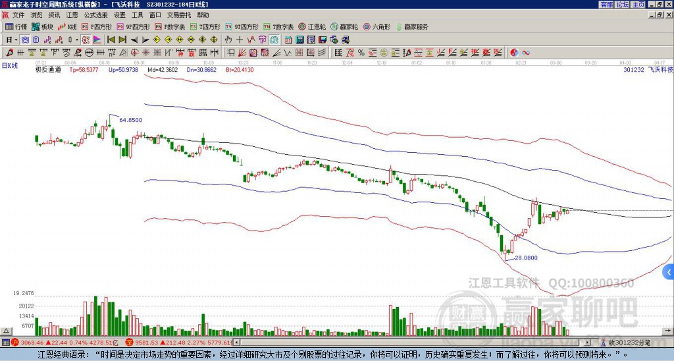This screenshot has height=361, width=674.
Task: Open 赢家服务 services
Action: [412, 26]
